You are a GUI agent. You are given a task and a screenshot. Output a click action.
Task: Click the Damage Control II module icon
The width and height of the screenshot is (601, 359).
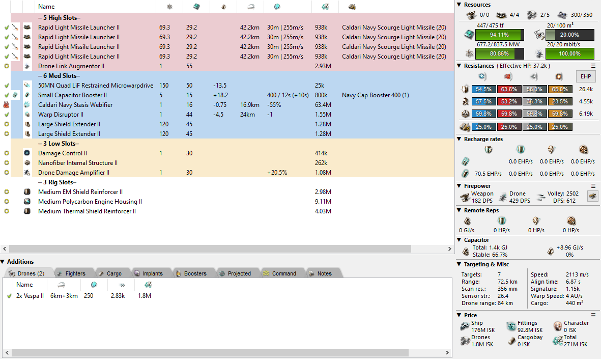27,153
